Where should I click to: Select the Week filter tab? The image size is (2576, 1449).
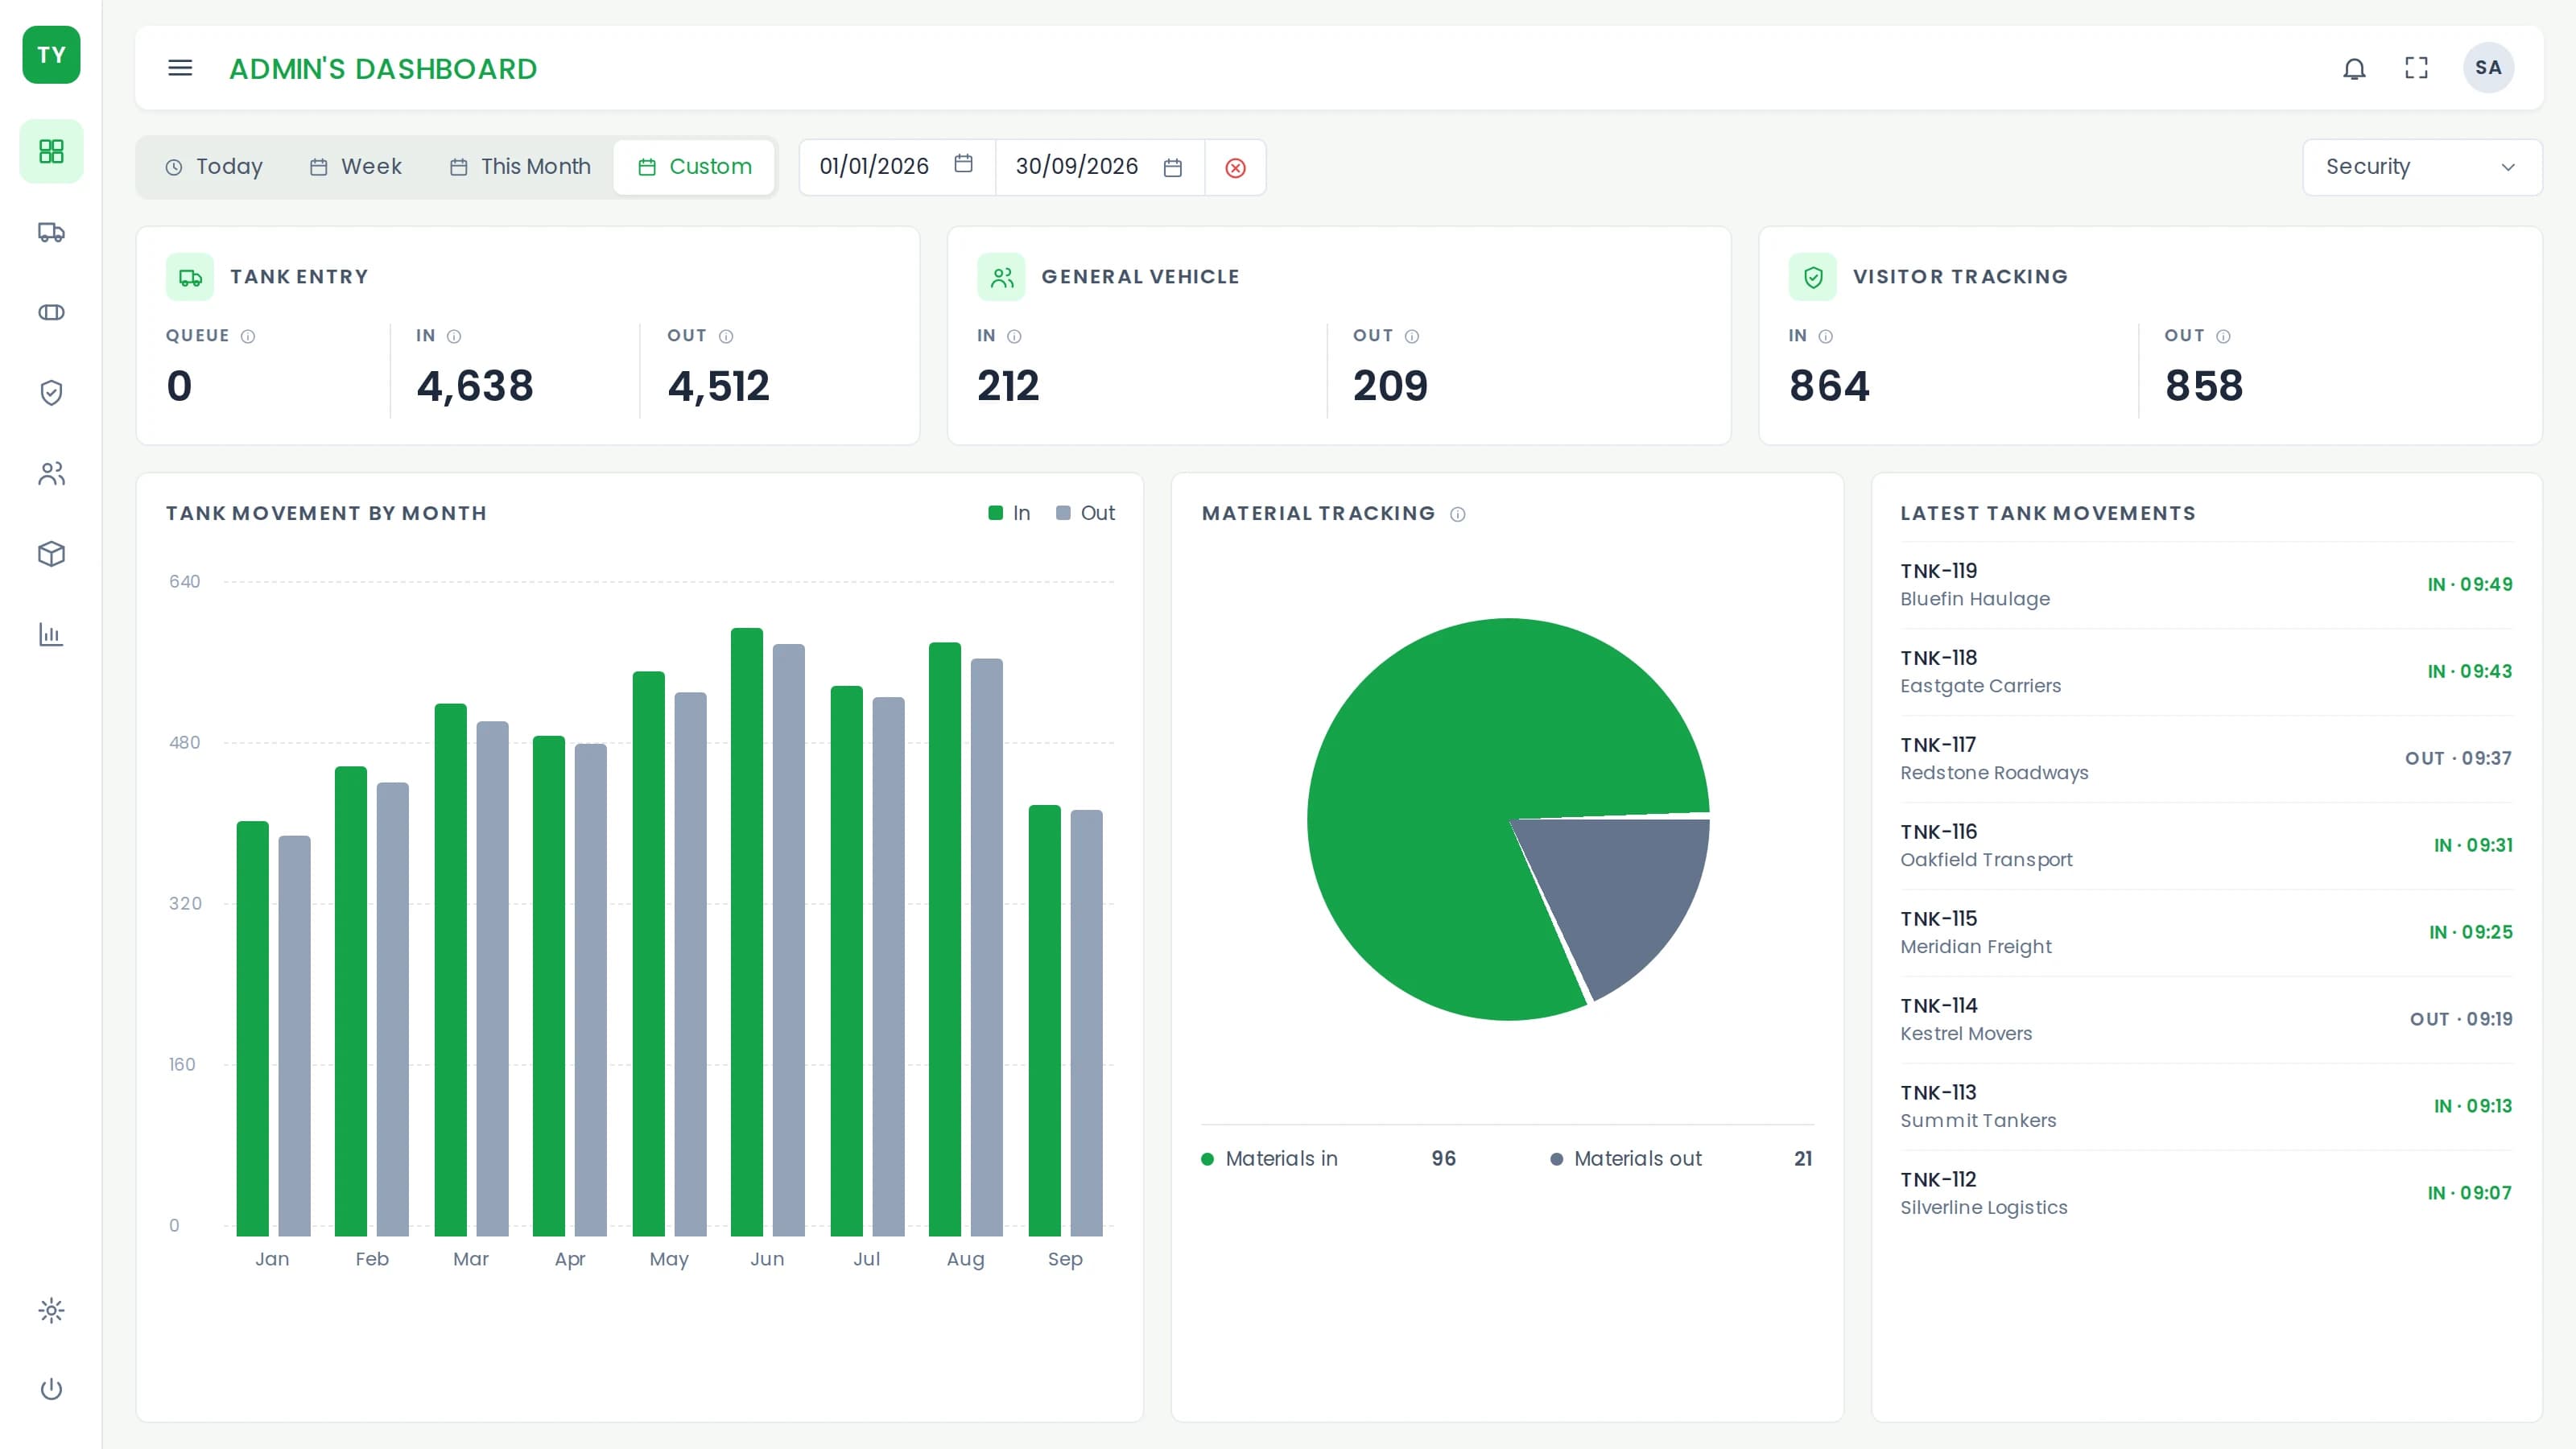[x=355, y=167]
